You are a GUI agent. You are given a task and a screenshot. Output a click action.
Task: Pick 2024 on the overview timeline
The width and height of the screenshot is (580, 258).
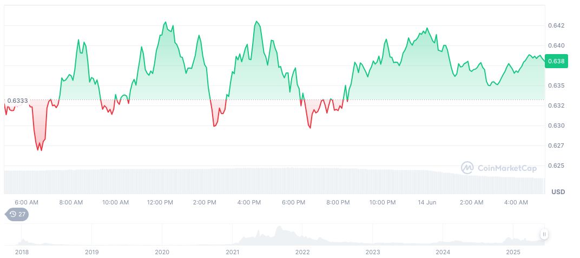(x=443, y=252)
